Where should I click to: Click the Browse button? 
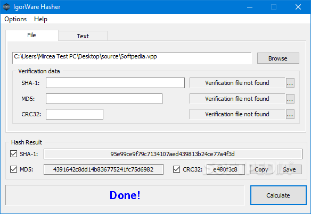point(278,58)
